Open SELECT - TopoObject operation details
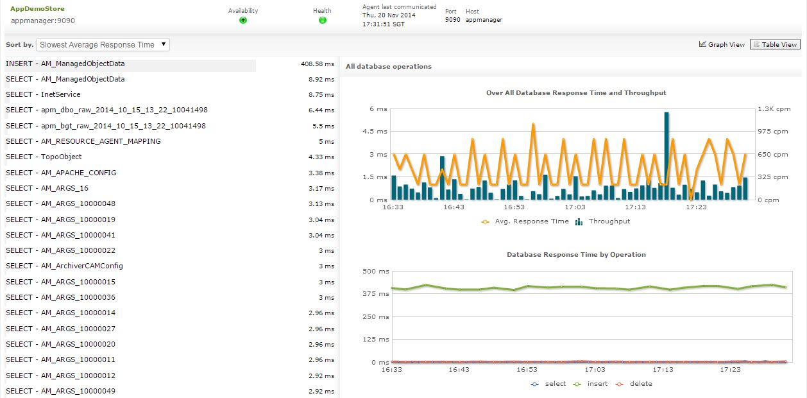 pyautogui.click(x=44, y=157)
